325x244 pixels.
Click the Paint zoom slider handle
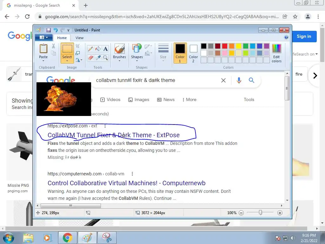click(260, 213)
